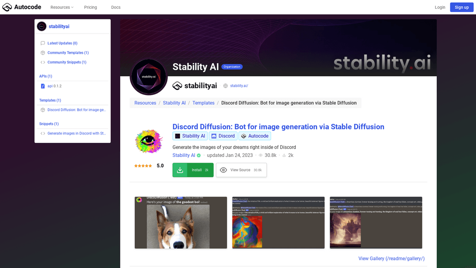Go to Templates in the breadcrumb

click(x=203, y=103)
